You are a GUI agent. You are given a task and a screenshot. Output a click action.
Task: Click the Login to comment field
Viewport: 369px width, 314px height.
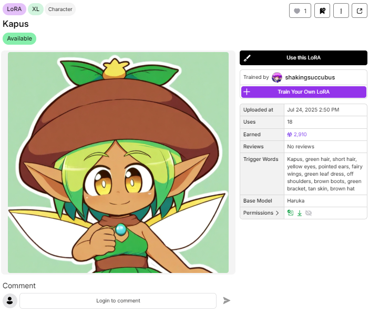click(118, 301)
